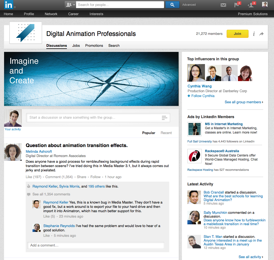
Task: Click the group information icon
Action: [254, 34]
